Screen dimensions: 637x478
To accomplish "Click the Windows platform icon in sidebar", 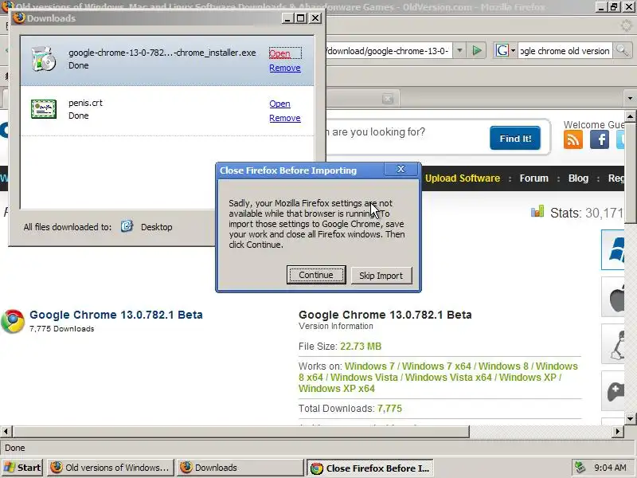I will point(613,249).
